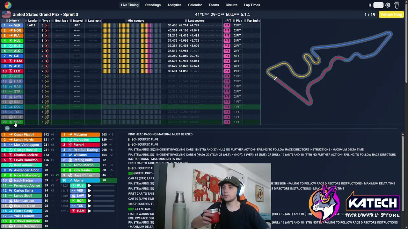Click the Leader column header
408x229 pixels.
(x=31, y=21)
